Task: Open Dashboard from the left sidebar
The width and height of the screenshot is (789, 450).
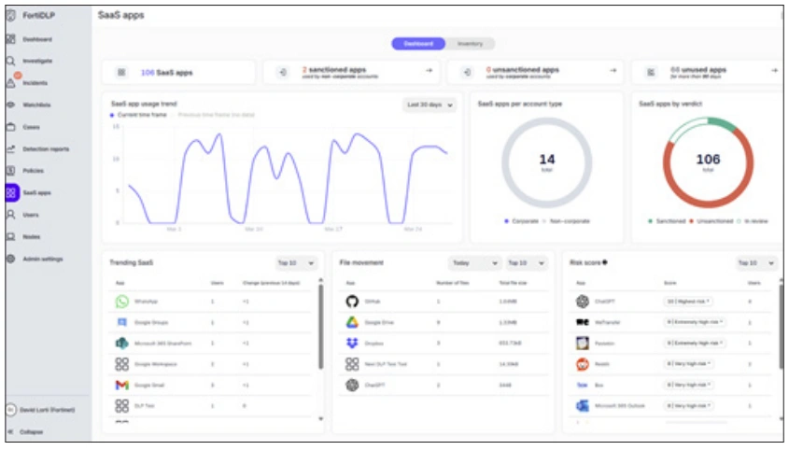Action: point(11,39)
